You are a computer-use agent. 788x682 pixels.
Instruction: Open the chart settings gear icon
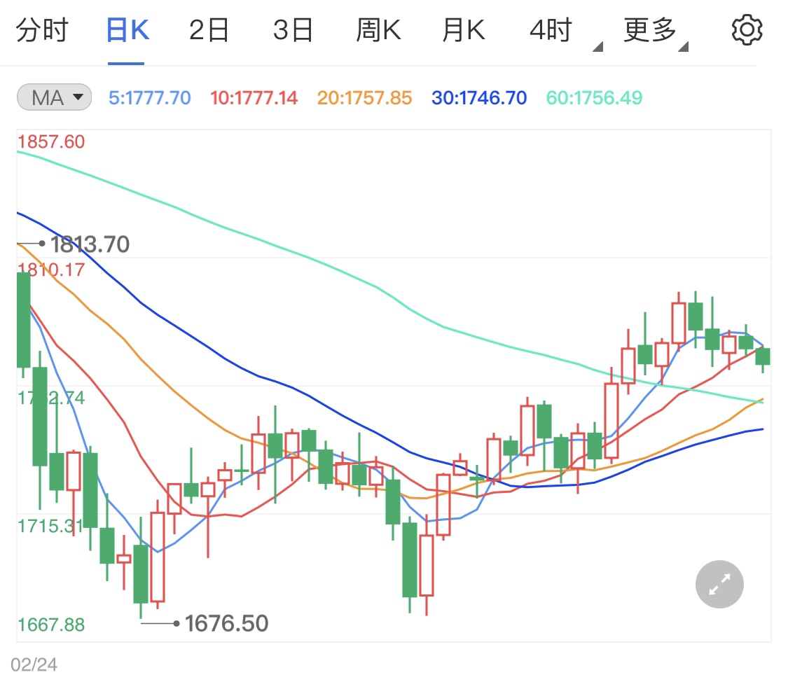coord(747,30)
